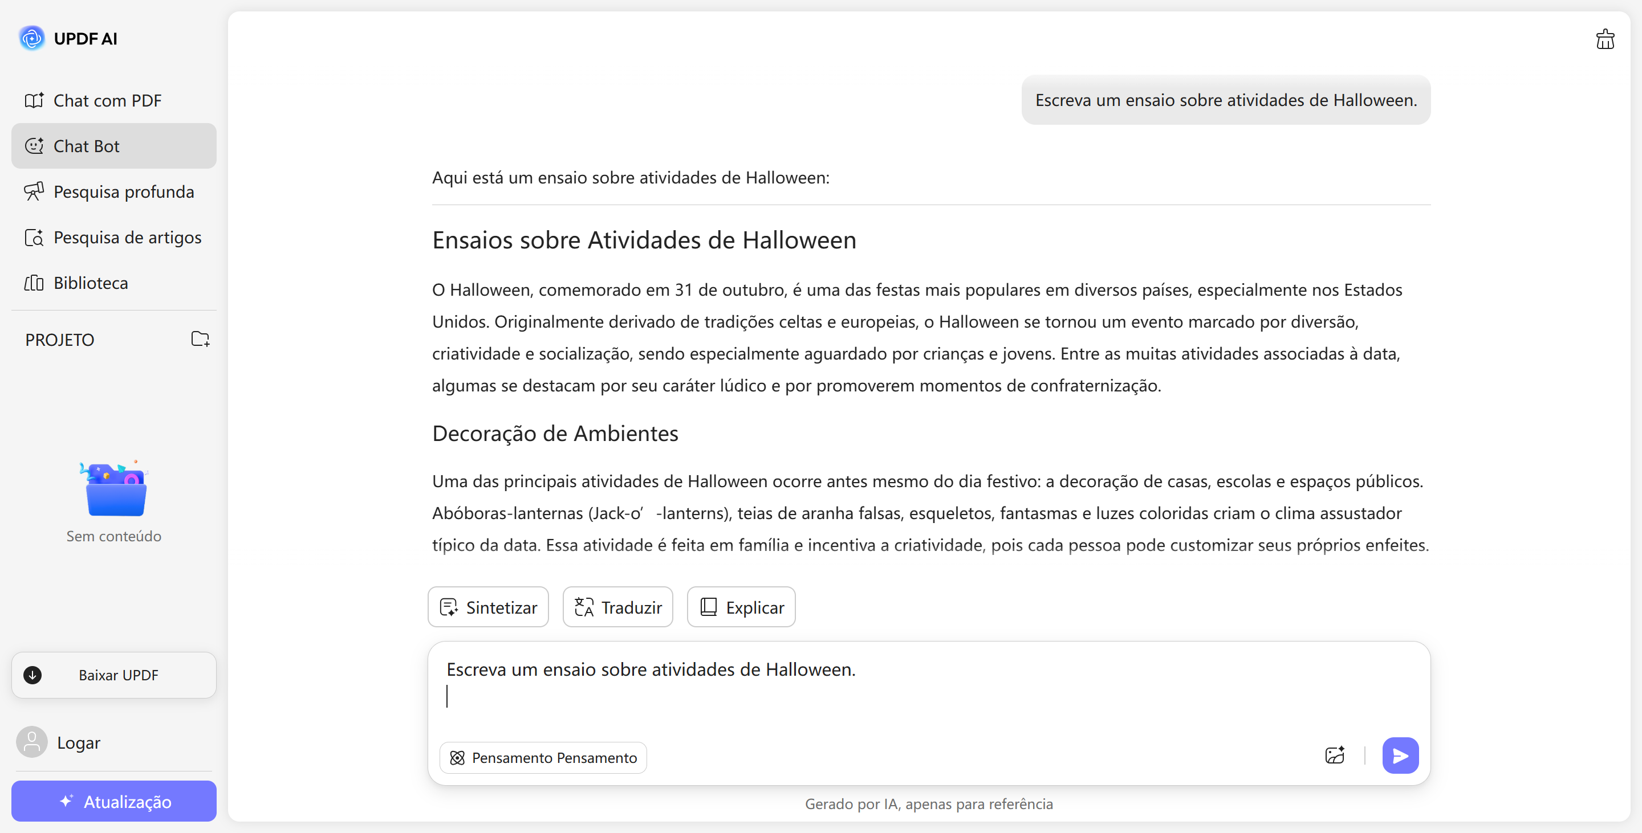Open Pesquisa profunda
The image size is (1642, 833).
[123, 191]
